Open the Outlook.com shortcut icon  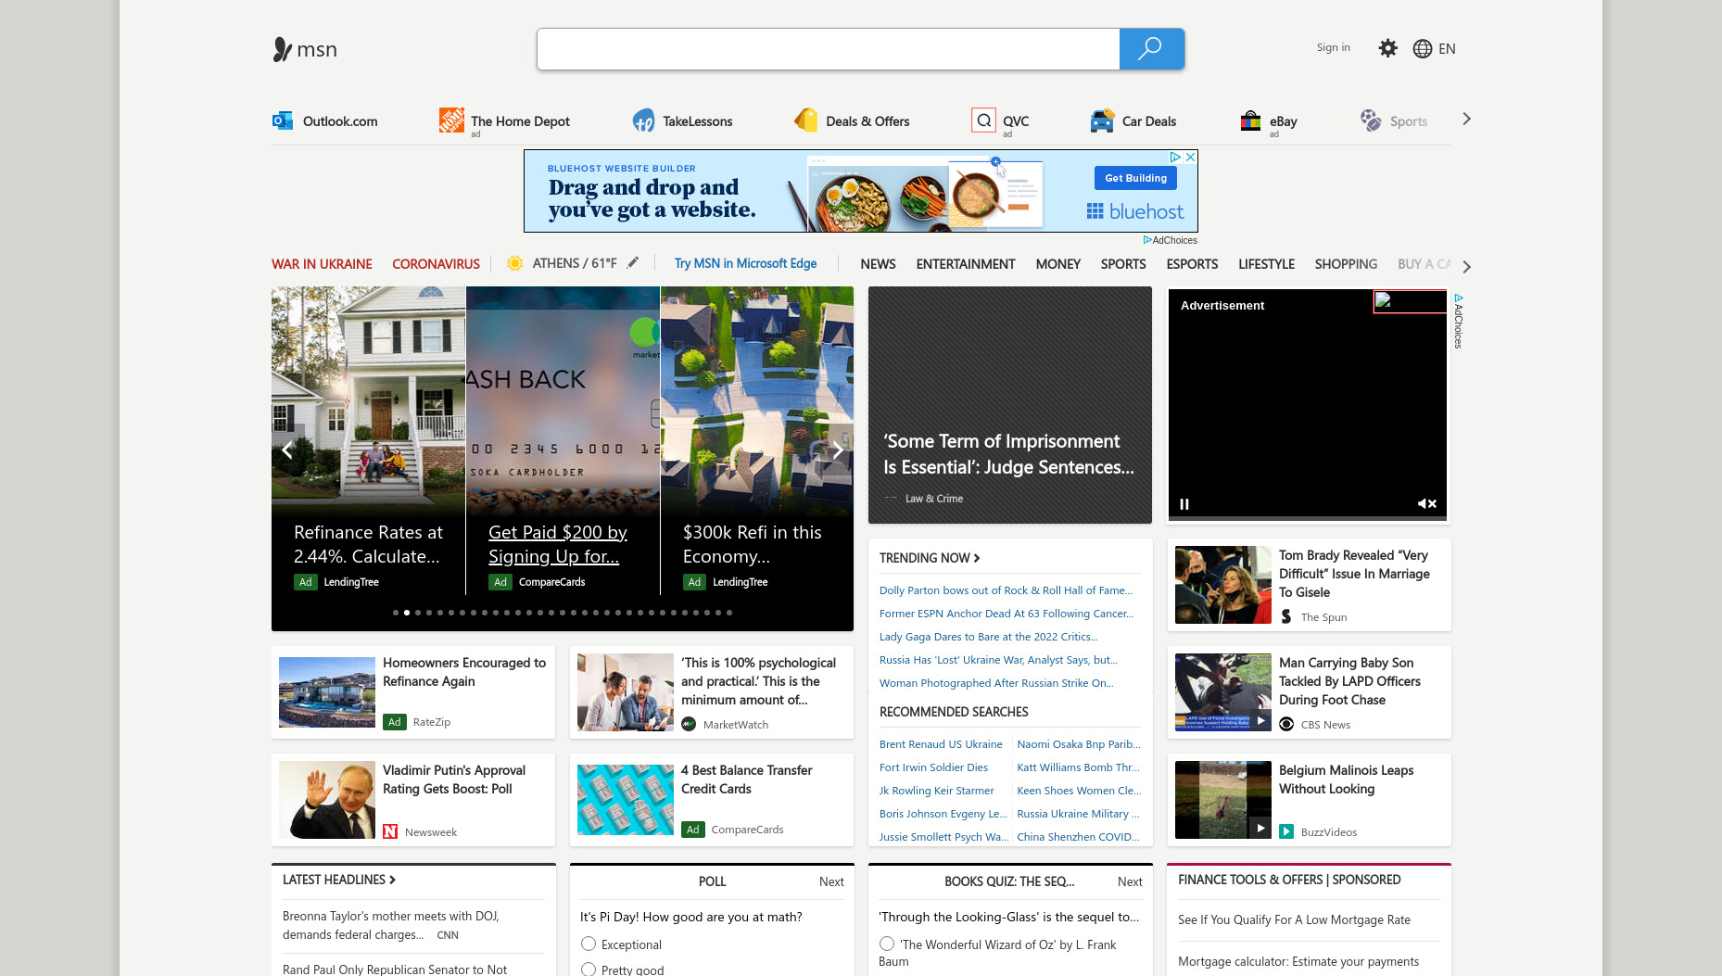coord(283,120)
